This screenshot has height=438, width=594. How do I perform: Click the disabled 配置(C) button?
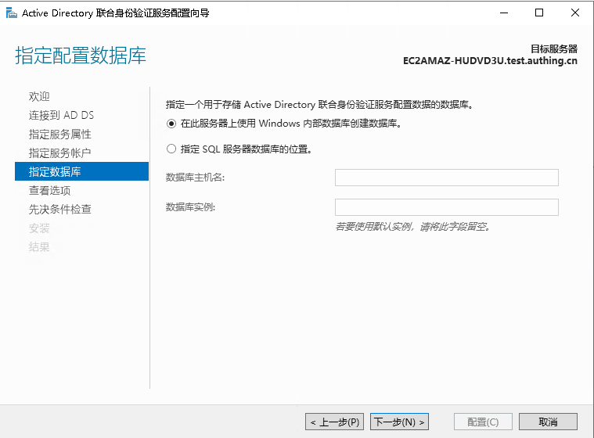pyautogui.click(x=483, y=422)
